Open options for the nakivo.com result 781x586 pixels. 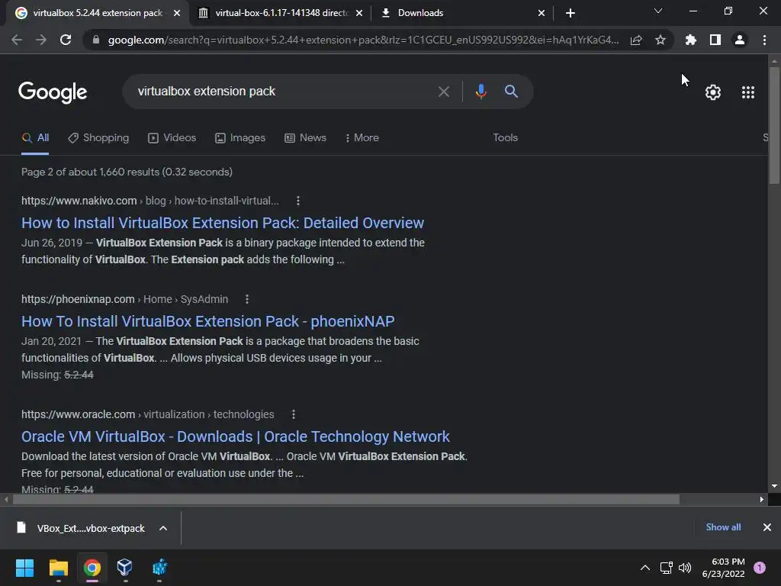tap(298, 201)
